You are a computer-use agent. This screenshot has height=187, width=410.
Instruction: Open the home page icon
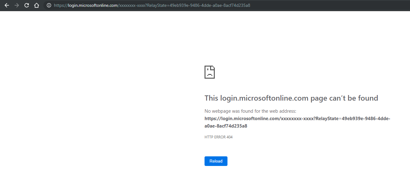click(37, 5)
